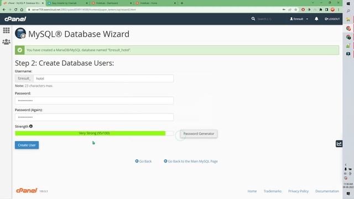Open the Trademarks footer link
The height and width of the screenshot is (199, 354).
click(273, 191)
